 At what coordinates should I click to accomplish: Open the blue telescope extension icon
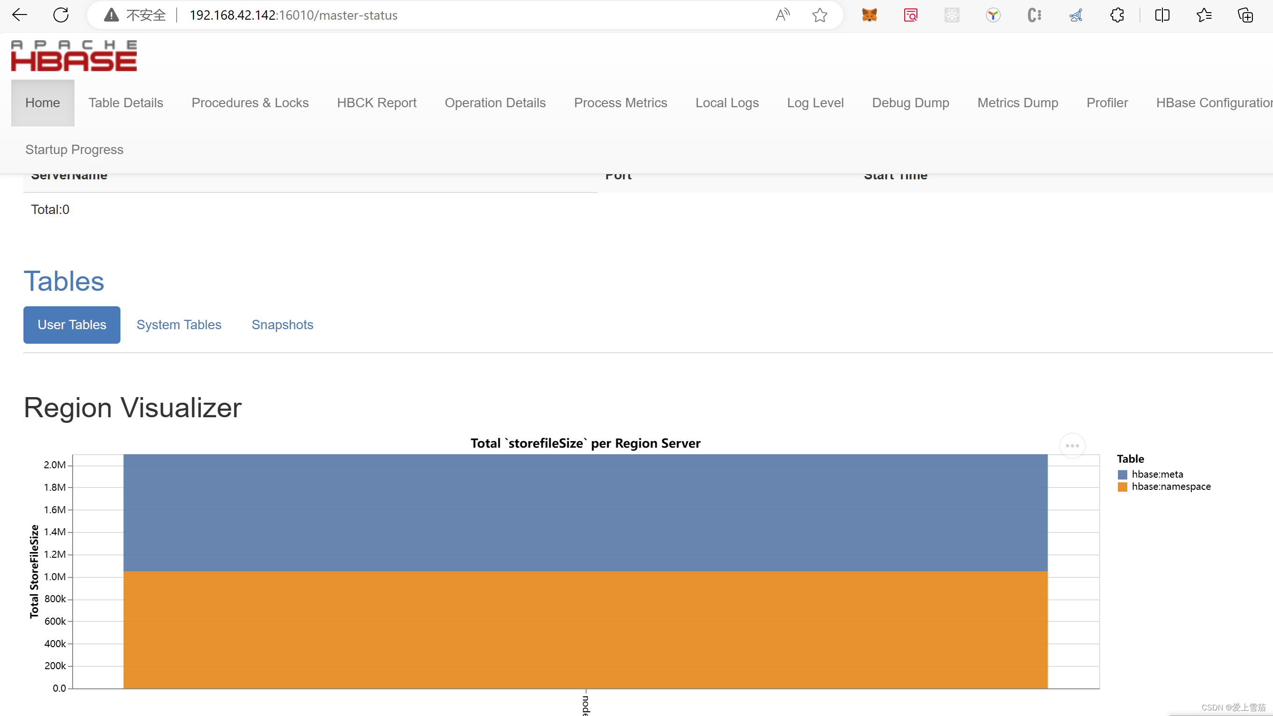(1075, 15)
